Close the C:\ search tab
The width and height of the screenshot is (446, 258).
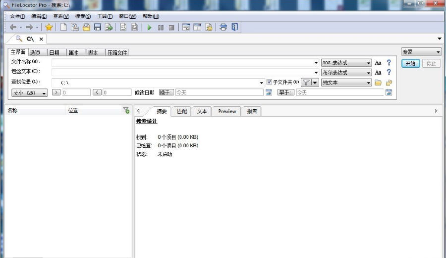coord(41,39)
